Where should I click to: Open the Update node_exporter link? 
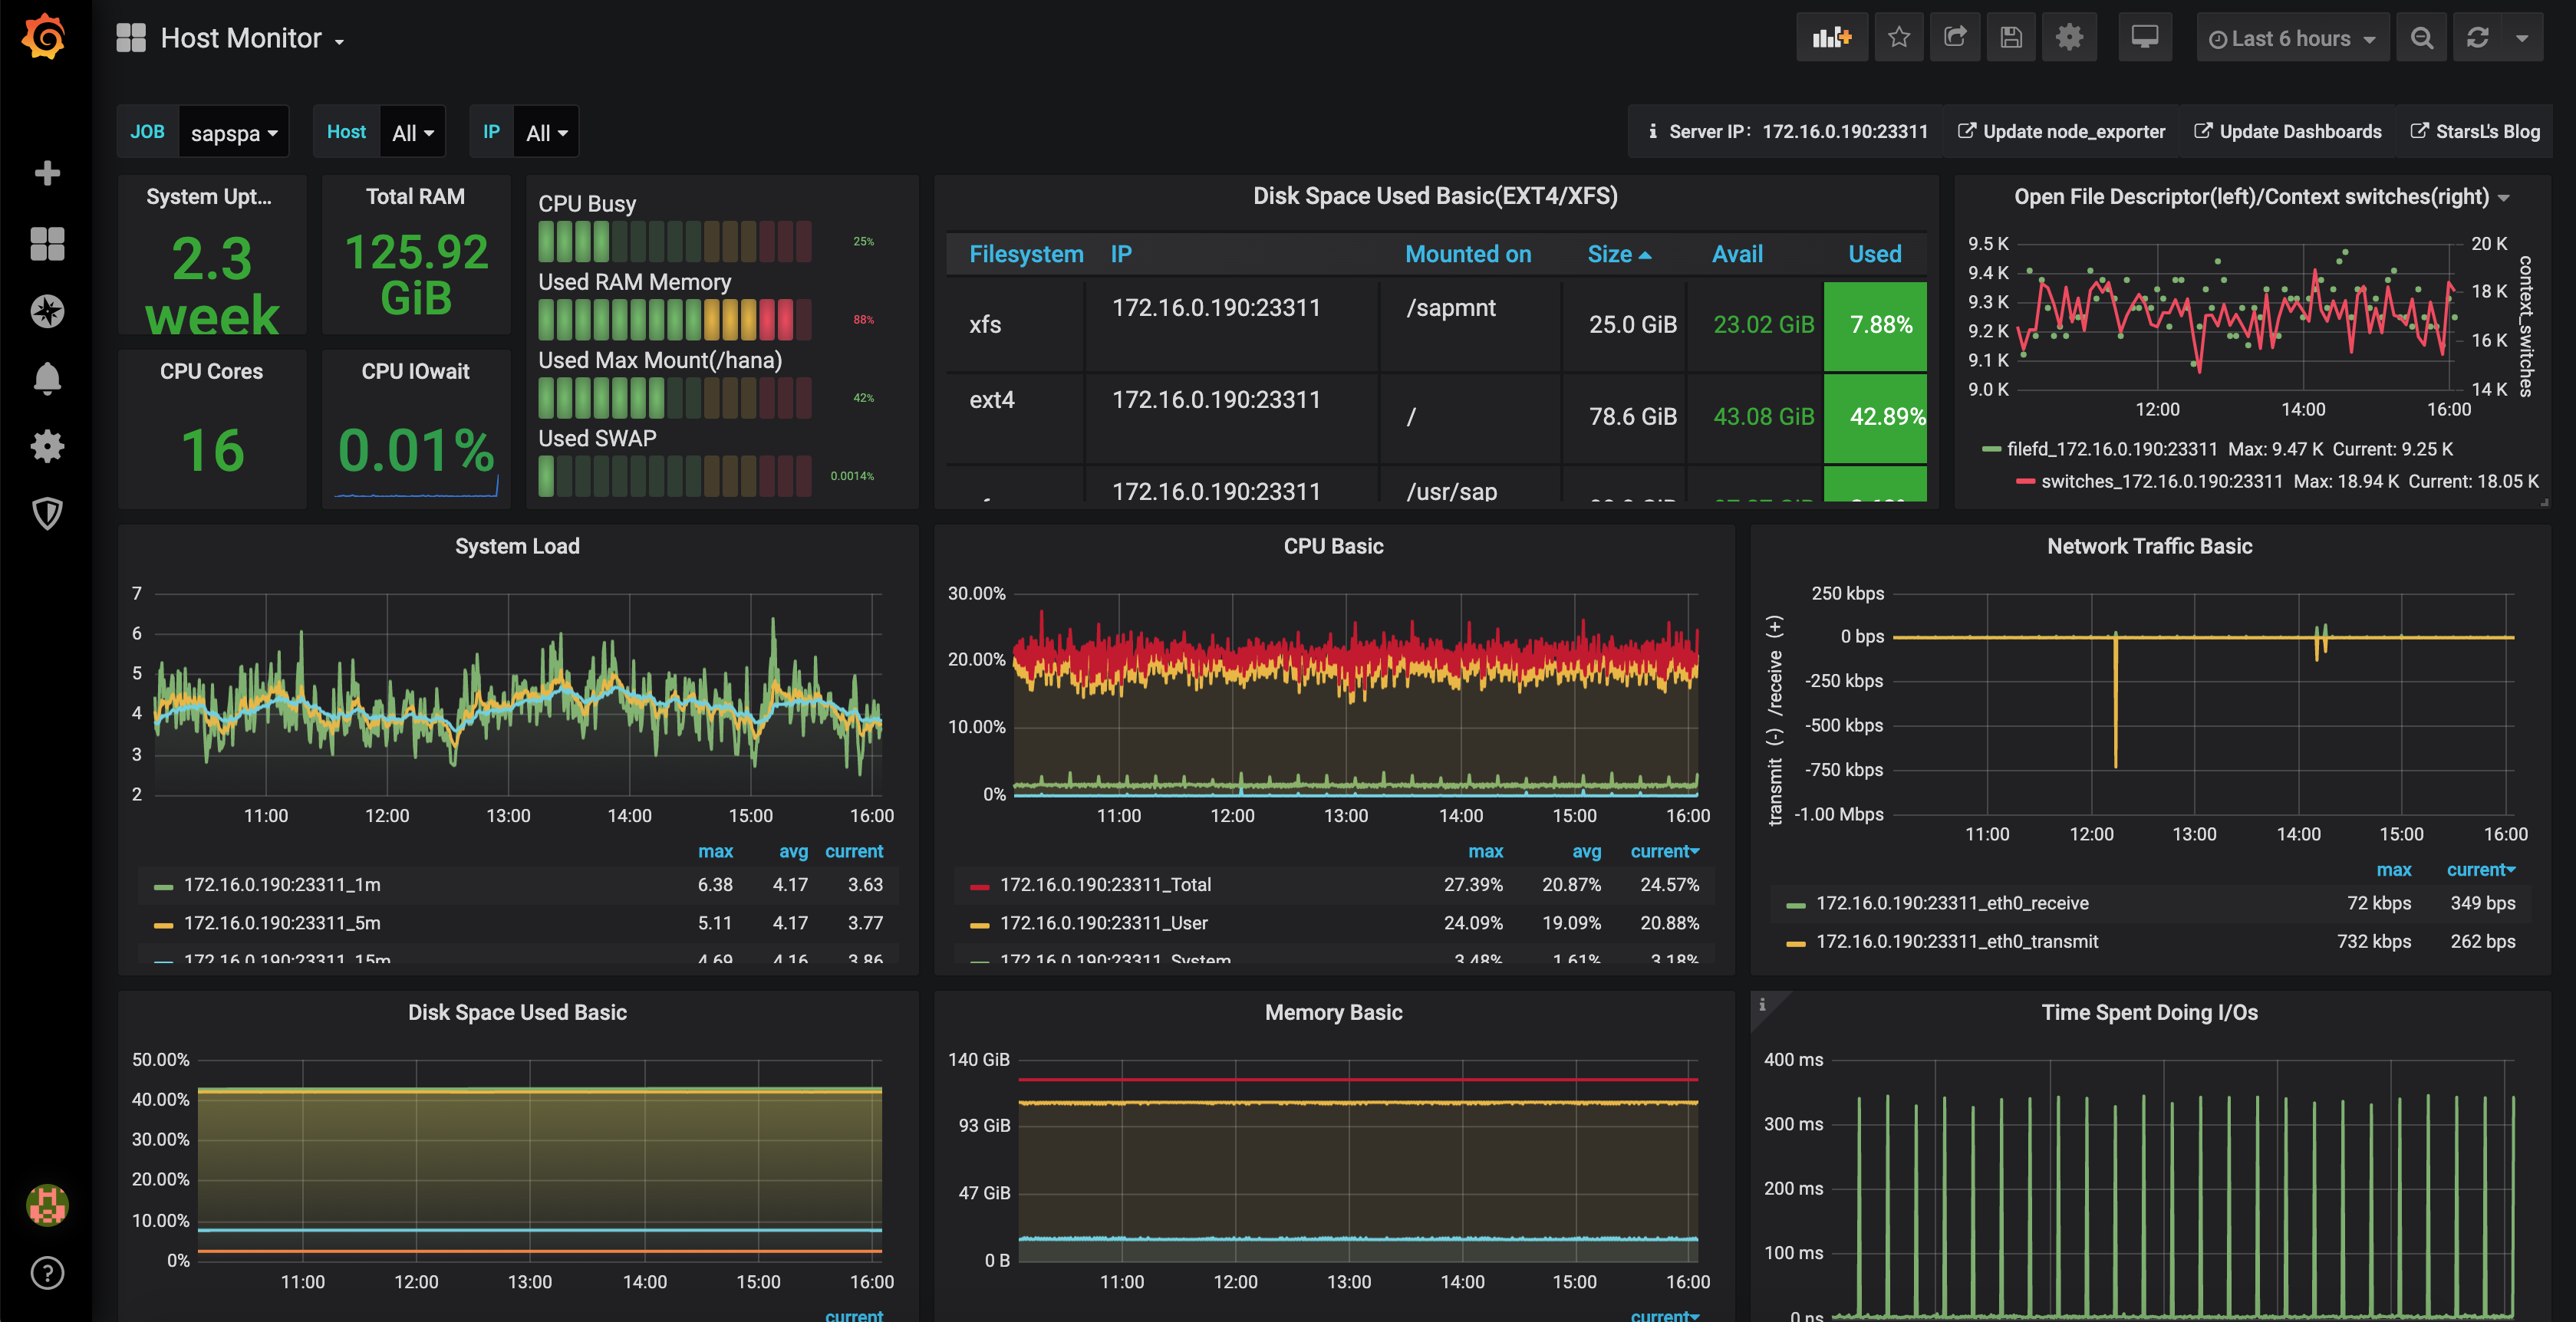click(x=2062, y=132)
